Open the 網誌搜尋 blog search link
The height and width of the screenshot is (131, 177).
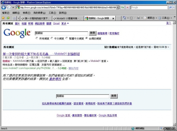40,23
